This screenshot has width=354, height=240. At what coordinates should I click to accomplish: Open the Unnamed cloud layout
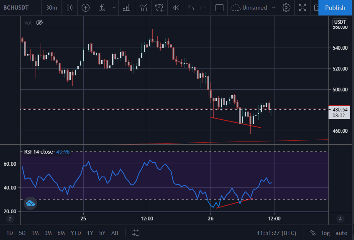249,8
